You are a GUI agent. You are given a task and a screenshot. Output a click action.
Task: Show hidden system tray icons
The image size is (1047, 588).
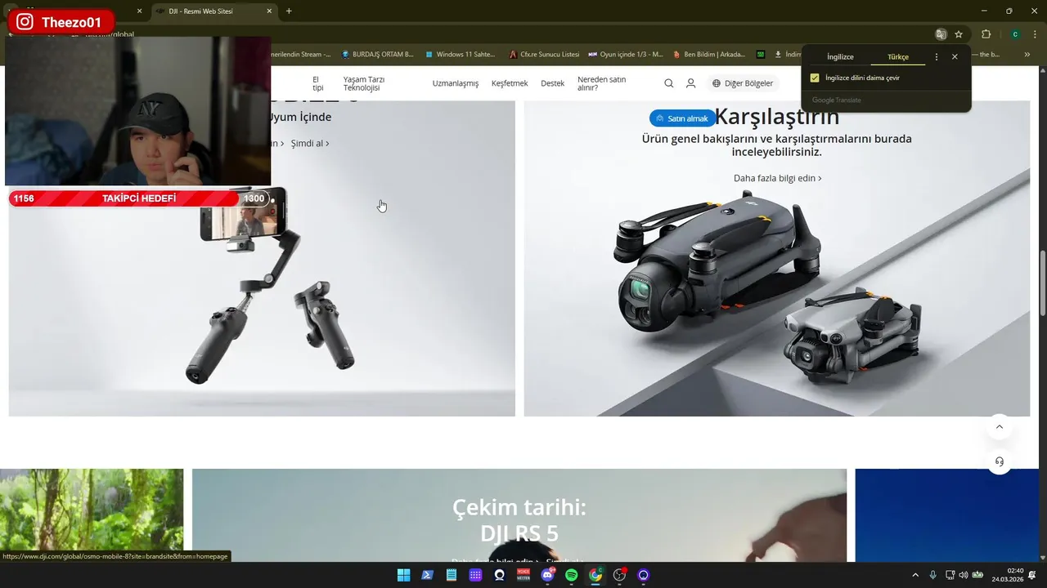click(915, 575)
